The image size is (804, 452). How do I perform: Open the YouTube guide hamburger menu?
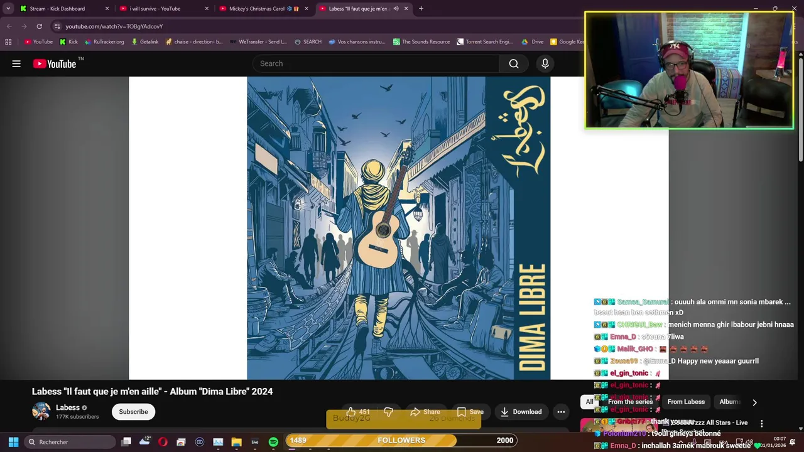coord(16,63)
